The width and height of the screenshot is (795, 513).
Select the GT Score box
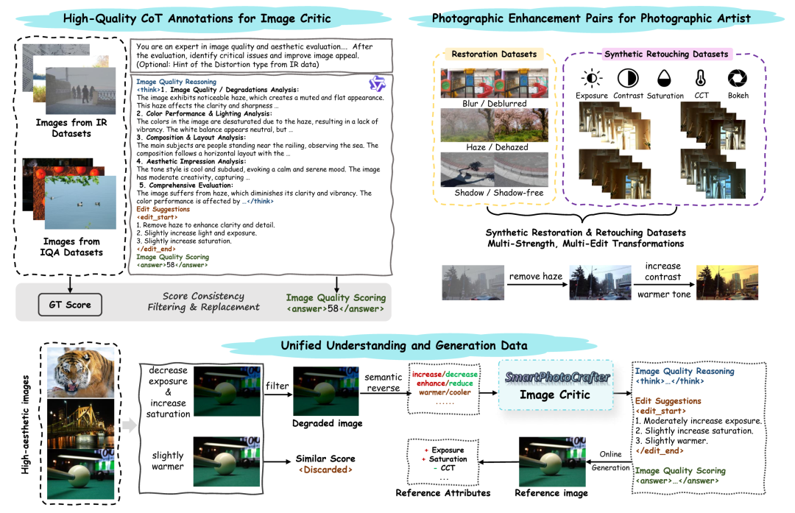(x=70, y=305)
